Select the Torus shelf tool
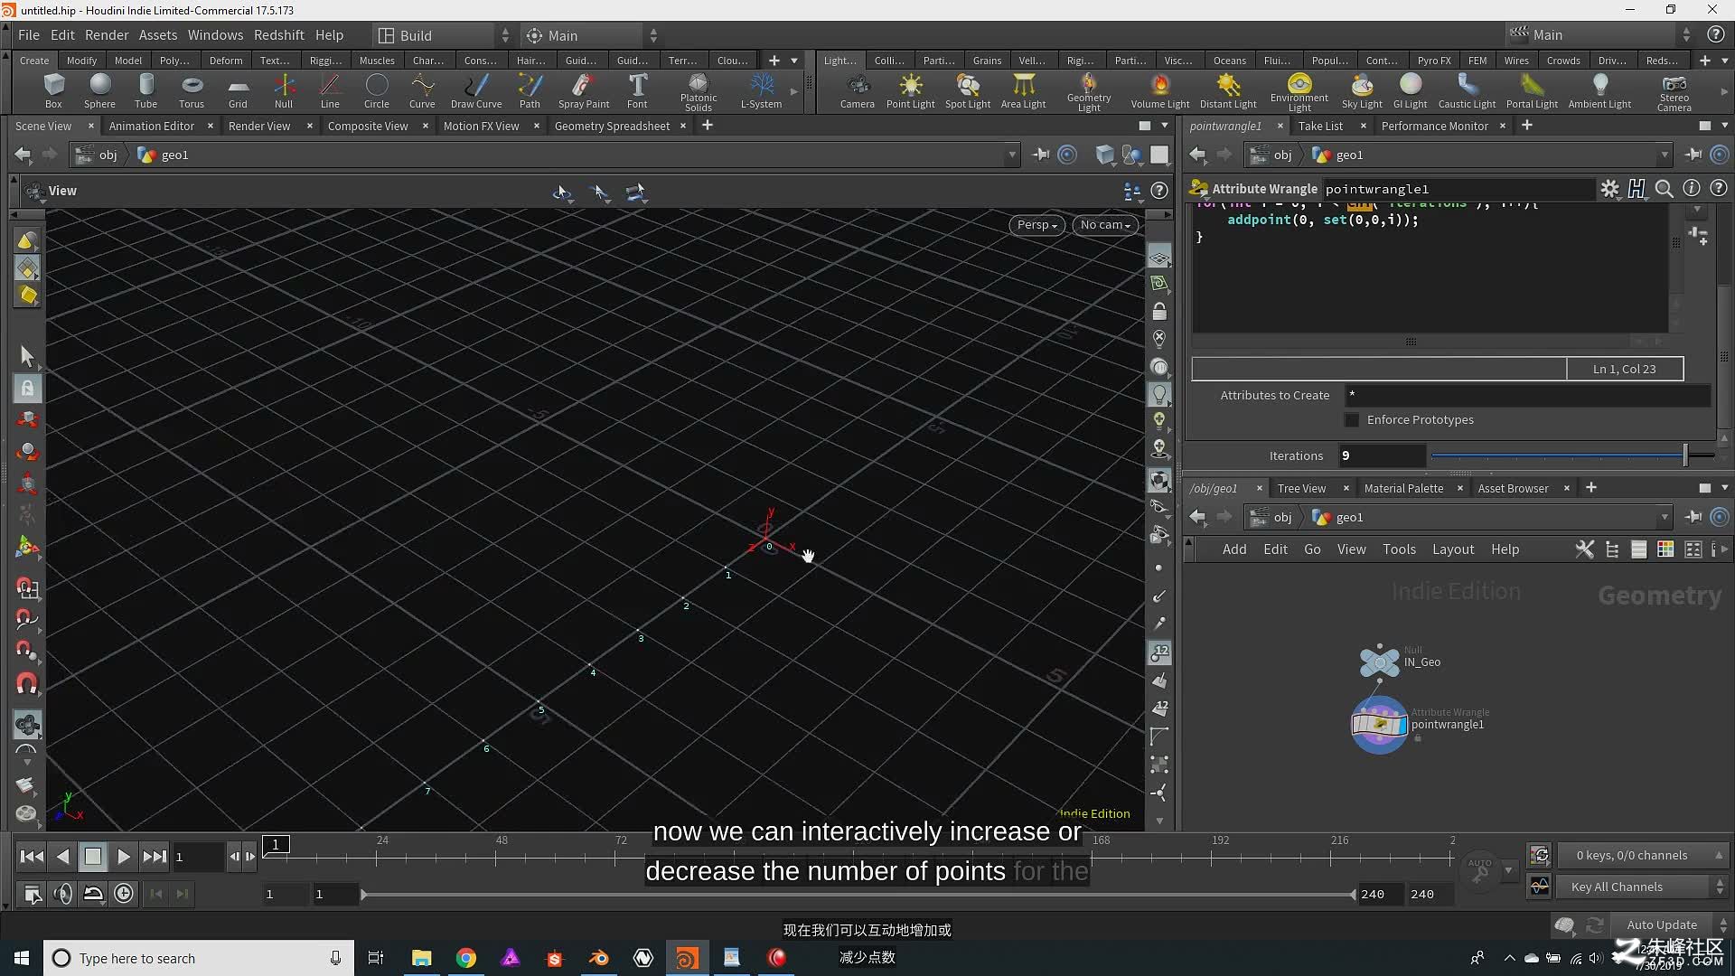 192,90
